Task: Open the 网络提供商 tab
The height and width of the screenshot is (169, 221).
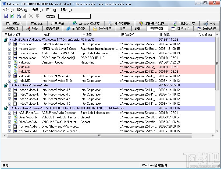Action: (x=184, y=23)
